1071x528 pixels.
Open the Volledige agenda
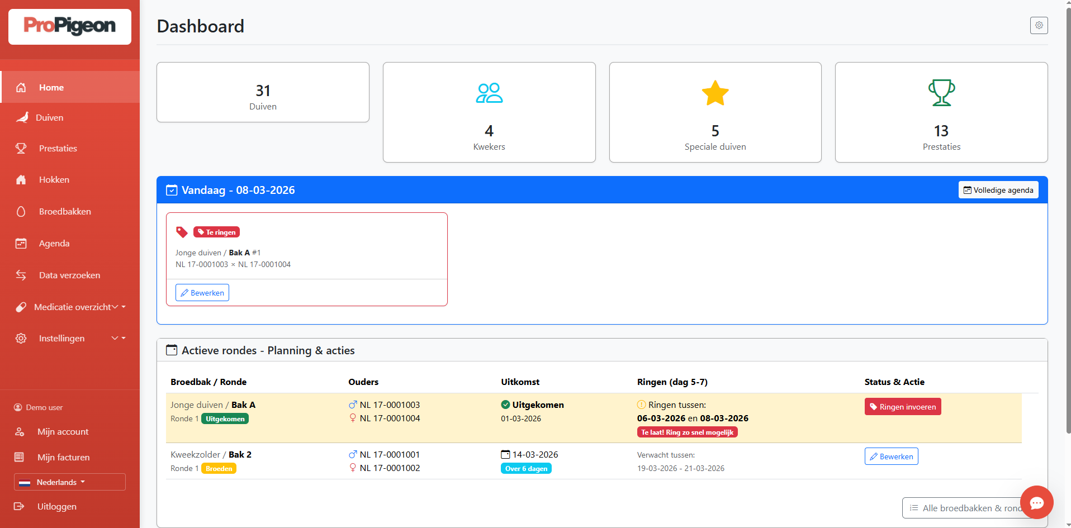[998, 189]
